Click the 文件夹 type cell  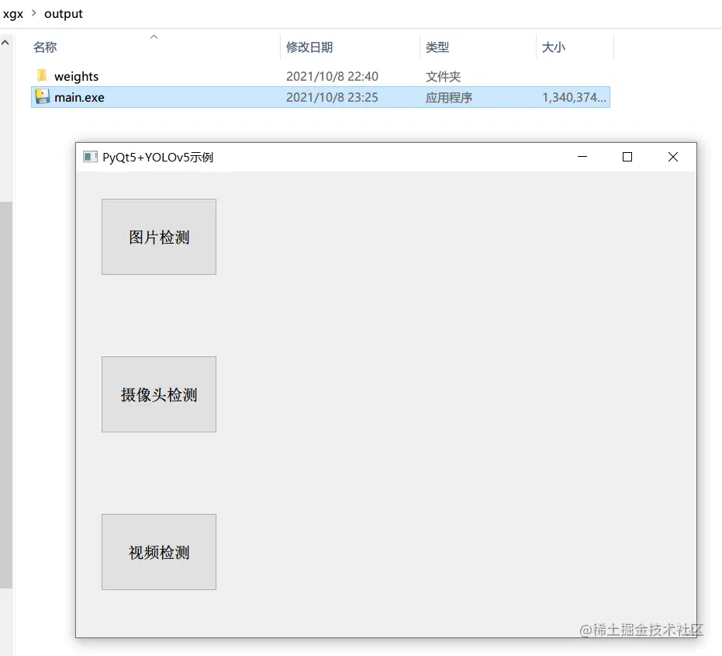tap(443, 76)
